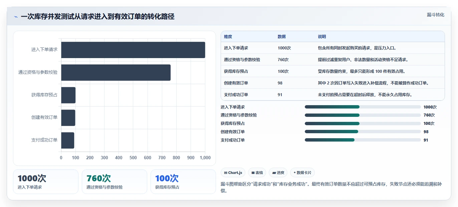458x207 pixels.
Task: Select the Chart.js chip
Action: pyautogui.click(x=233, y=173)
